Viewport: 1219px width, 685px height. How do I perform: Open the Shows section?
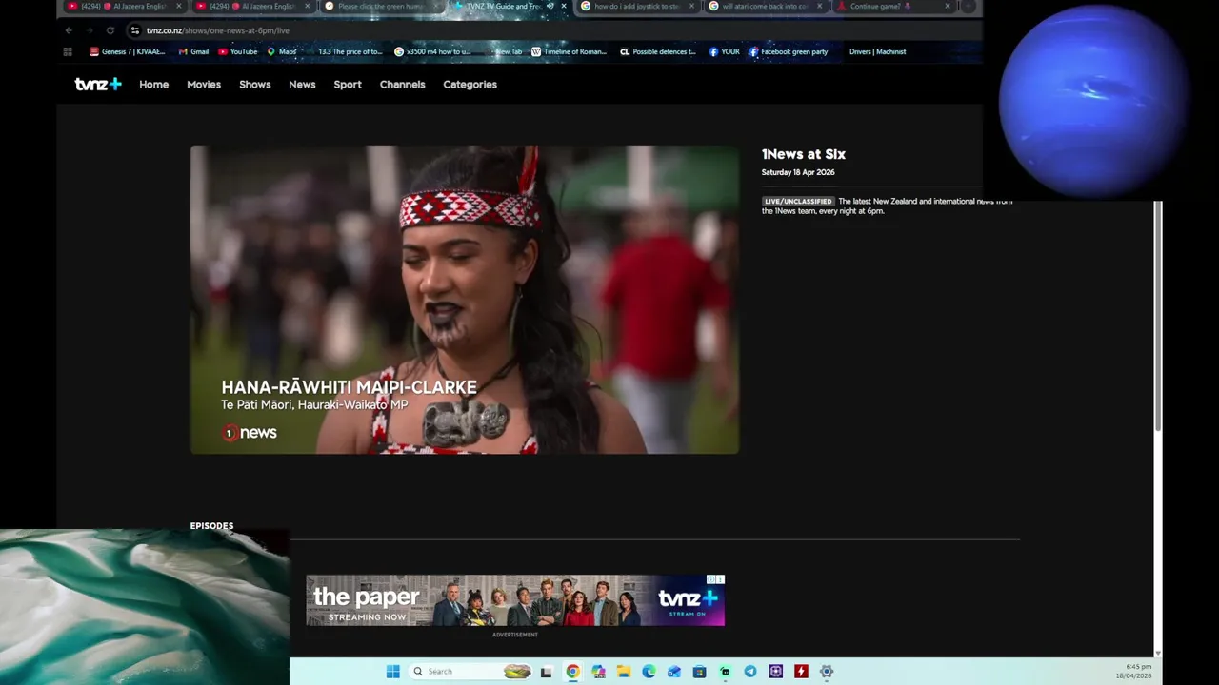[x=254, y=85]
